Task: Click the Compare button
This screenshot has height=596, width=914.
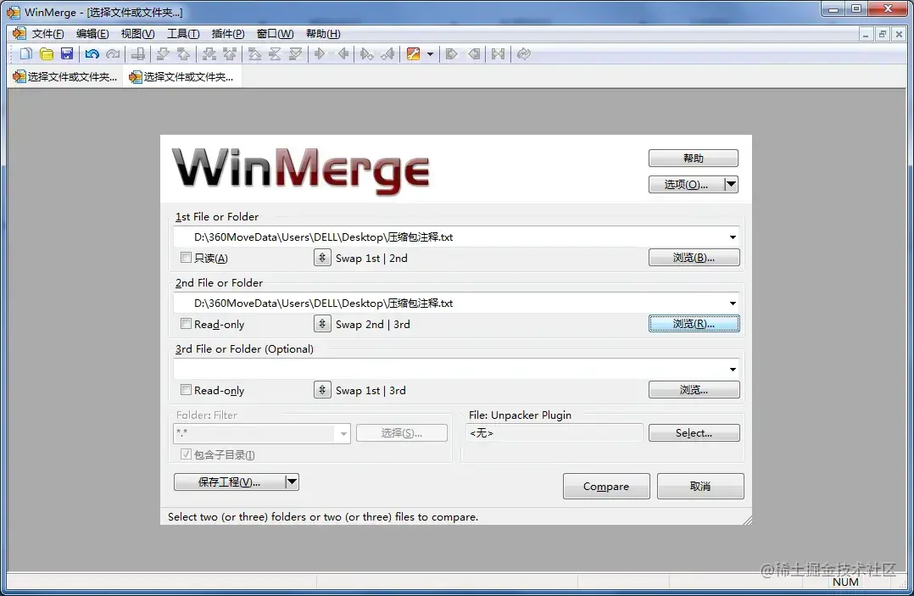Action: 606,487
